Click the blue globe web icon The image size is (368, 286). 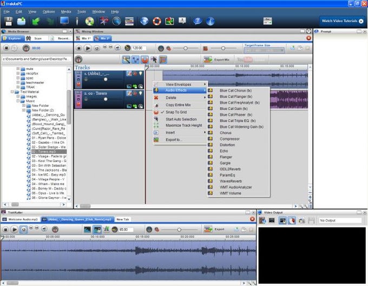(144, 21)
